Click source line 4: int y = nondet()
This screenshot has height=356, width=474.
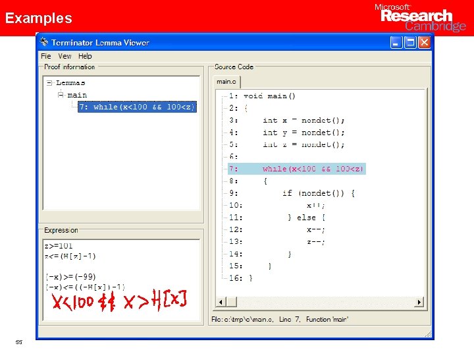(286, 133)
